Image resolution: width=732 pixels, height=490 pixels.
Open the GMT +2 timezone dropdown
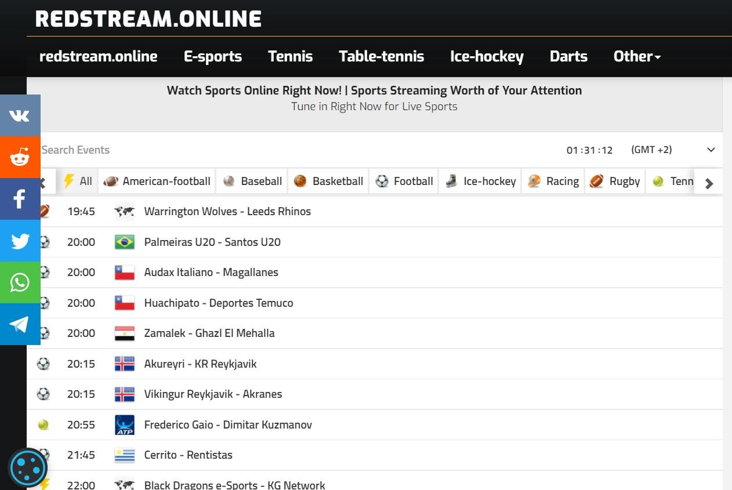point(673,150)
